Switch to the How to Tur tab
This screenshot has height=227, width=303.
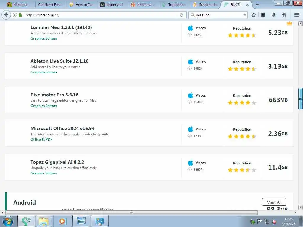click(81, 5)
